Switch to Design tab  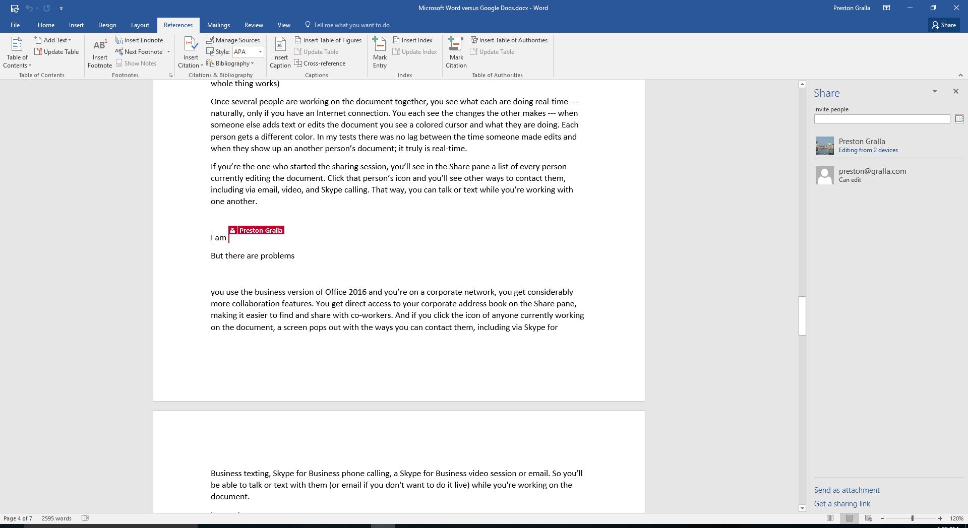pyautogui.click(x=107, y=25)
